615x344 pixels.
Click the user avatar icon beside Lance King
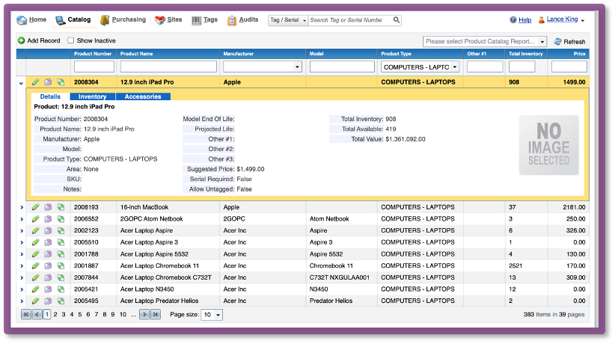coord(541,20)
